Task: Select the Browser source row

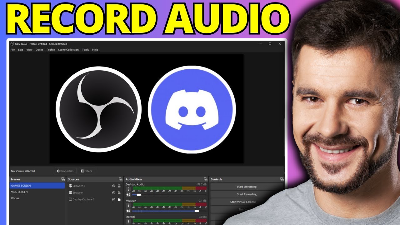Action: pos(95,192)
